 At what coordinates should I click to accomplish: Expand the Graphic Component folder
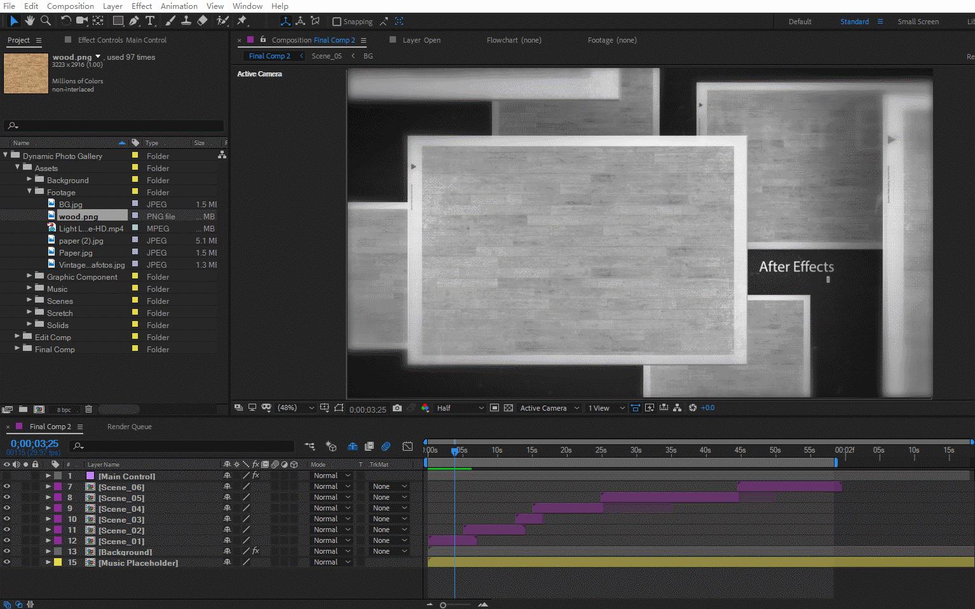click(29, 277)
